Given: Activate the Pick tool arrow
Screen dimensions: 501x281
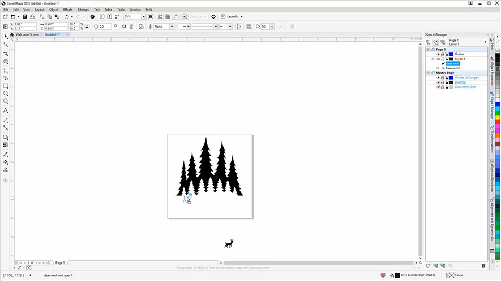Looking at the screenshot, I should tap(6, 36).
